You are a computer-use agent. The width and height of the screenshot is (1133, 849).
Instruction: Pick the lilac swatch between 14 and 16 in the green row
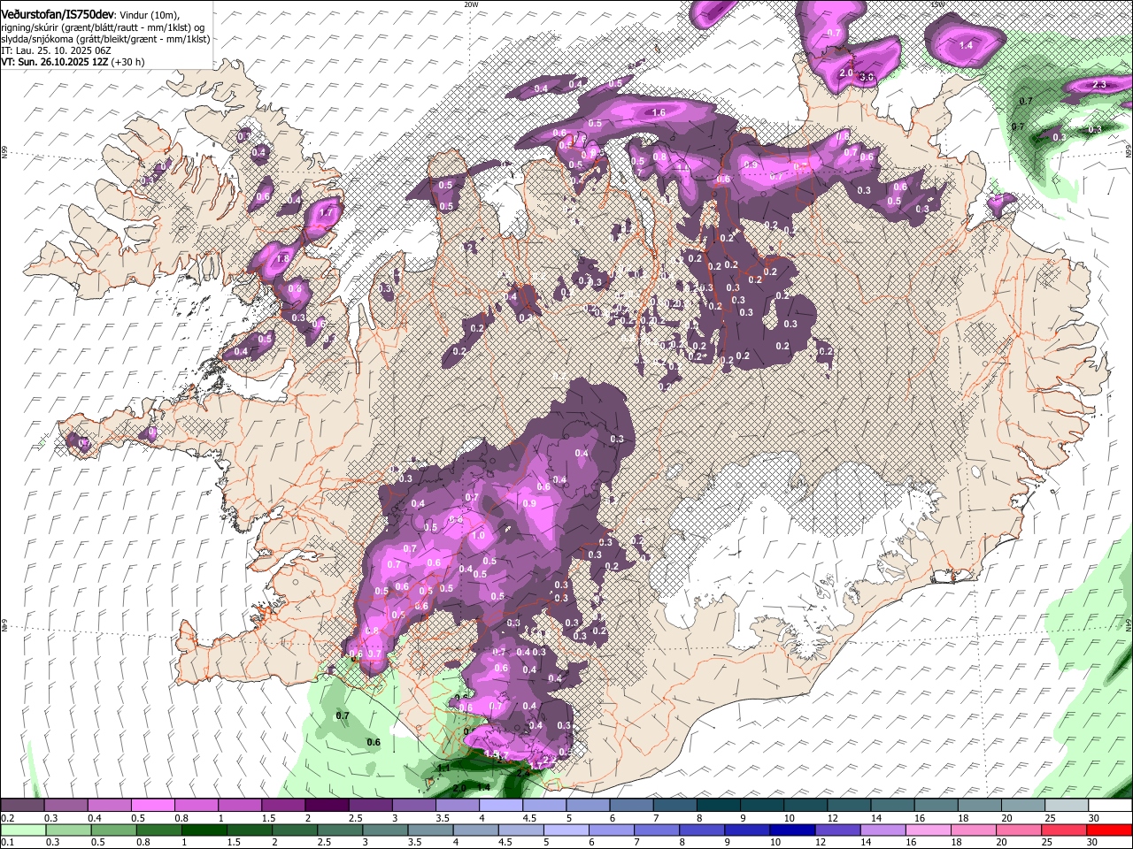click(x=883, y=830)
